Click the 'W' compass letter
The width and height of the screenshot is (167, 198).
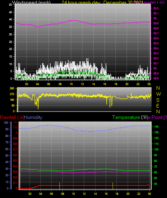coord(158,94)
